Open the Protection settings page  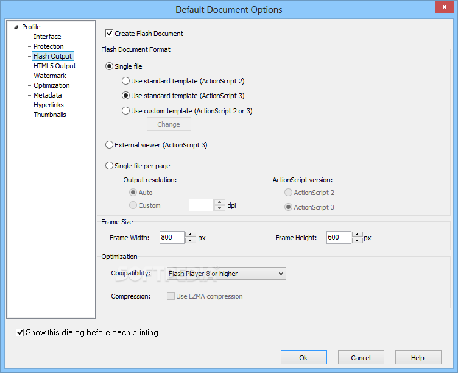49,46
